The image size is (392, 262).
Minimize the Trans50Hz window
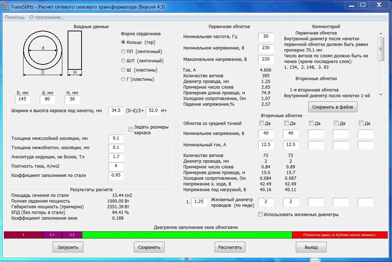click(x=351, y=5)
